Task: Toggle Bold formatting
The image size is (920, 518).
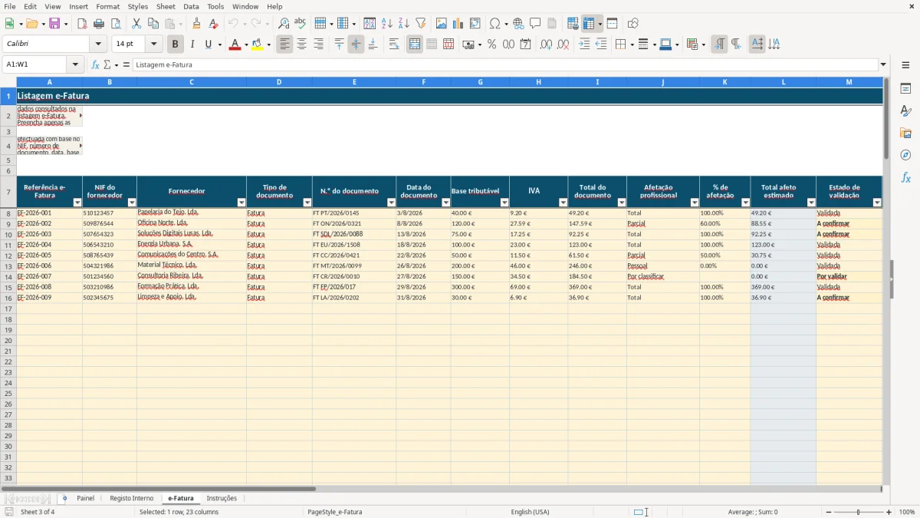Action: (176, 45)
